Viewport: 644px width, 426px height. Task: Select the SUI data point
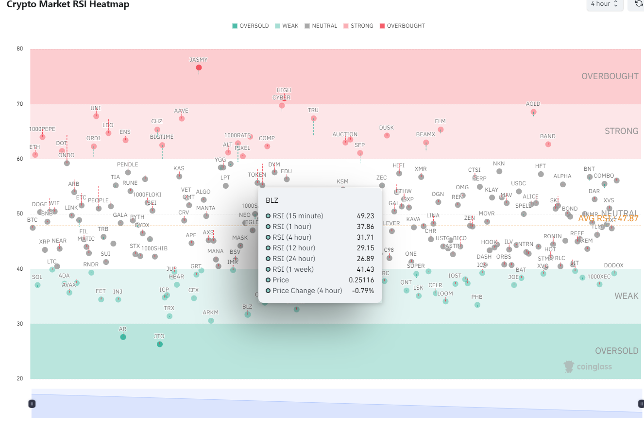[x=106, y=262]
